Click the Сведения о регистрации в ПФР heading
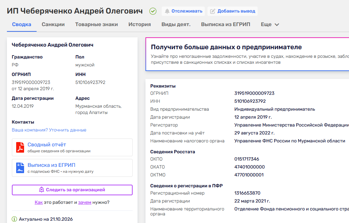Screen dimensions: 349x223 pyautogui.click(x=186, y=186)
